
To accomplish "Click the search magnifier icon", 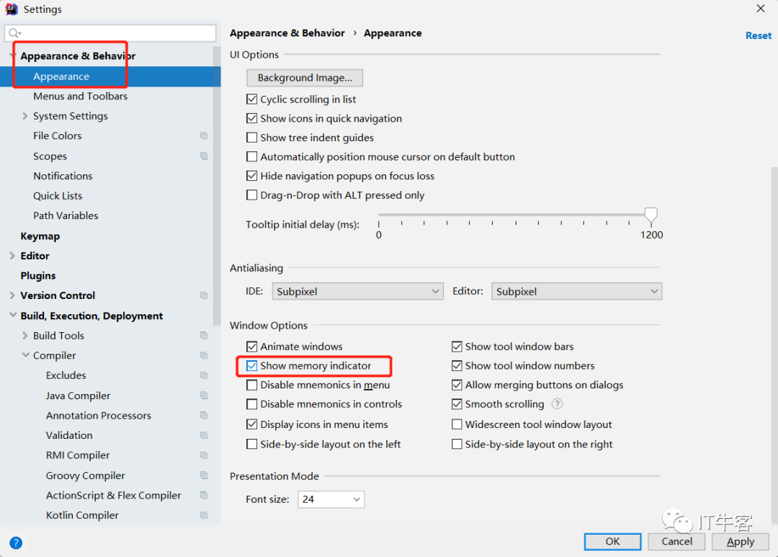I will click(x=14, y=33).
